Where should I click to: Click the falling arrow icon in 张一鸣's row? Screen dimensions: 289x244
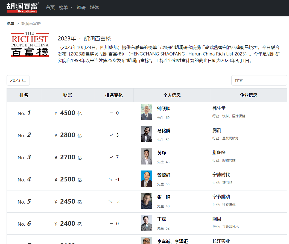(110, 201)
